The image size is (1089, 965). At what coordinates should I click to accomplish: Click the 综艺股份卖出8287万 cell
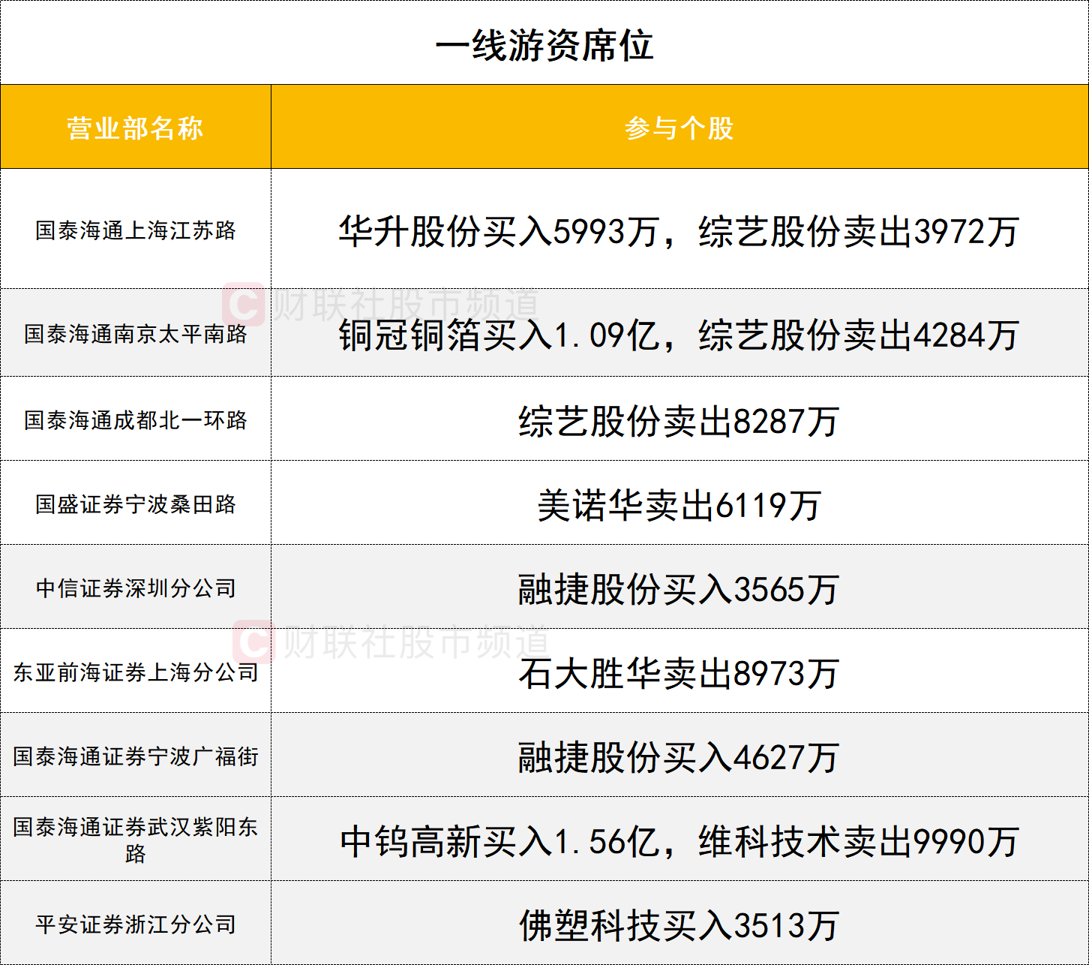(679, 422)
